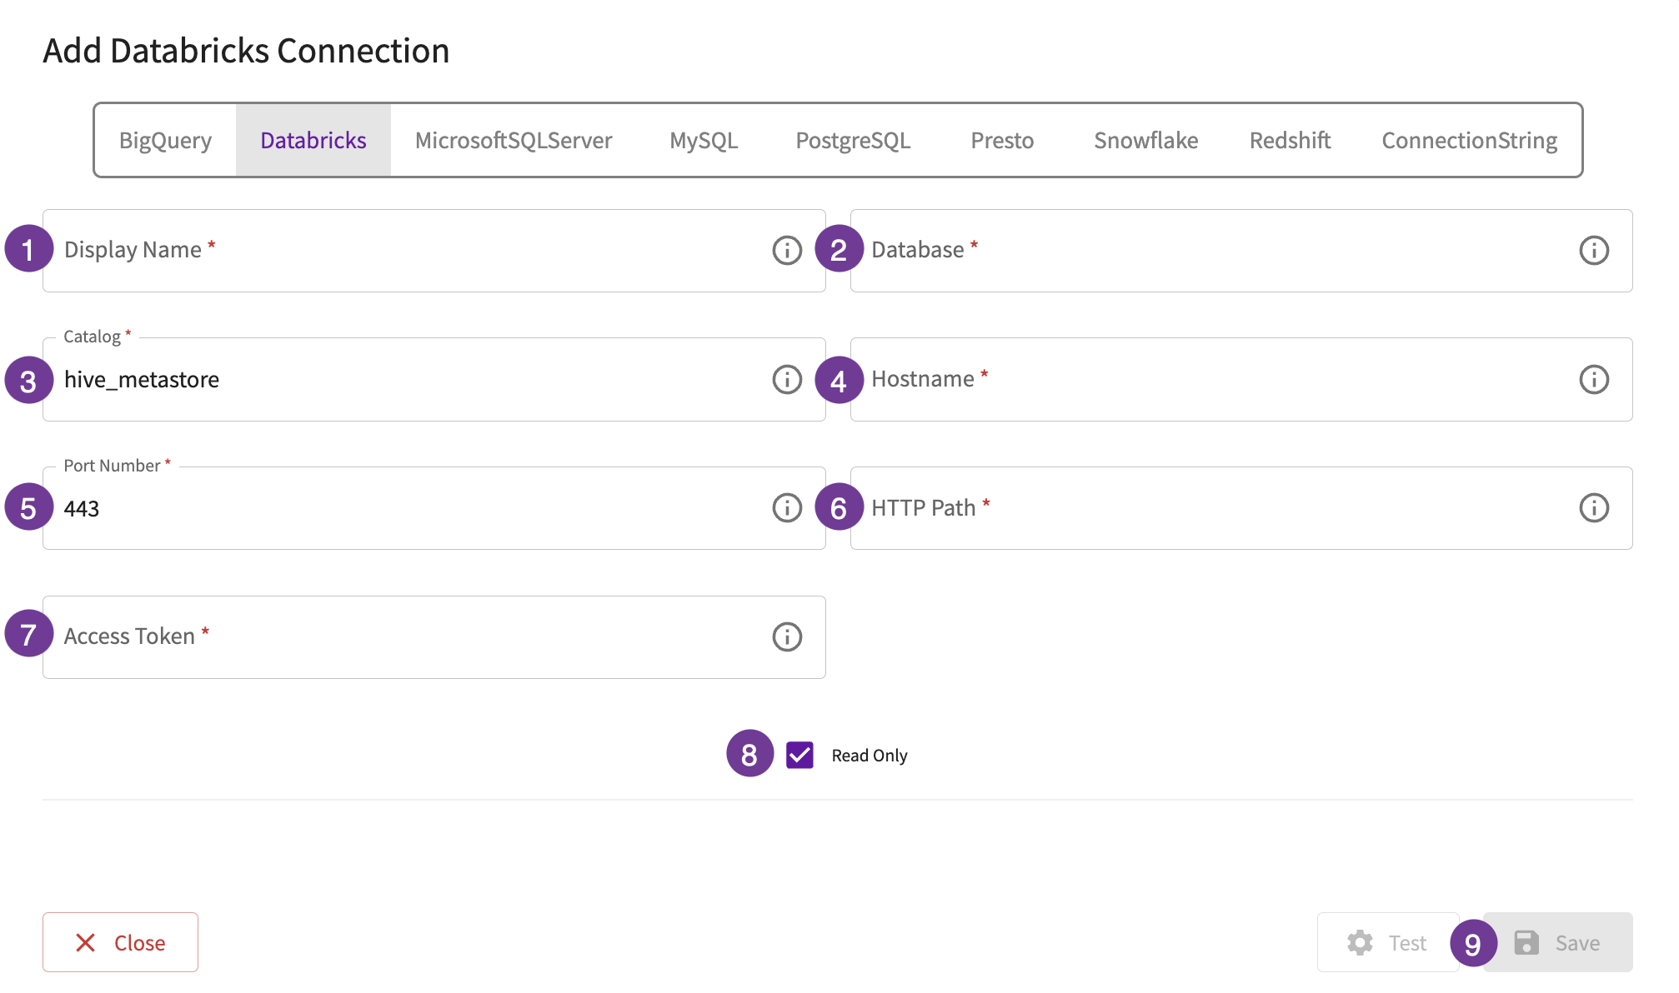Click the Read Only label text
1679x993 pixels.
point(869,756)
